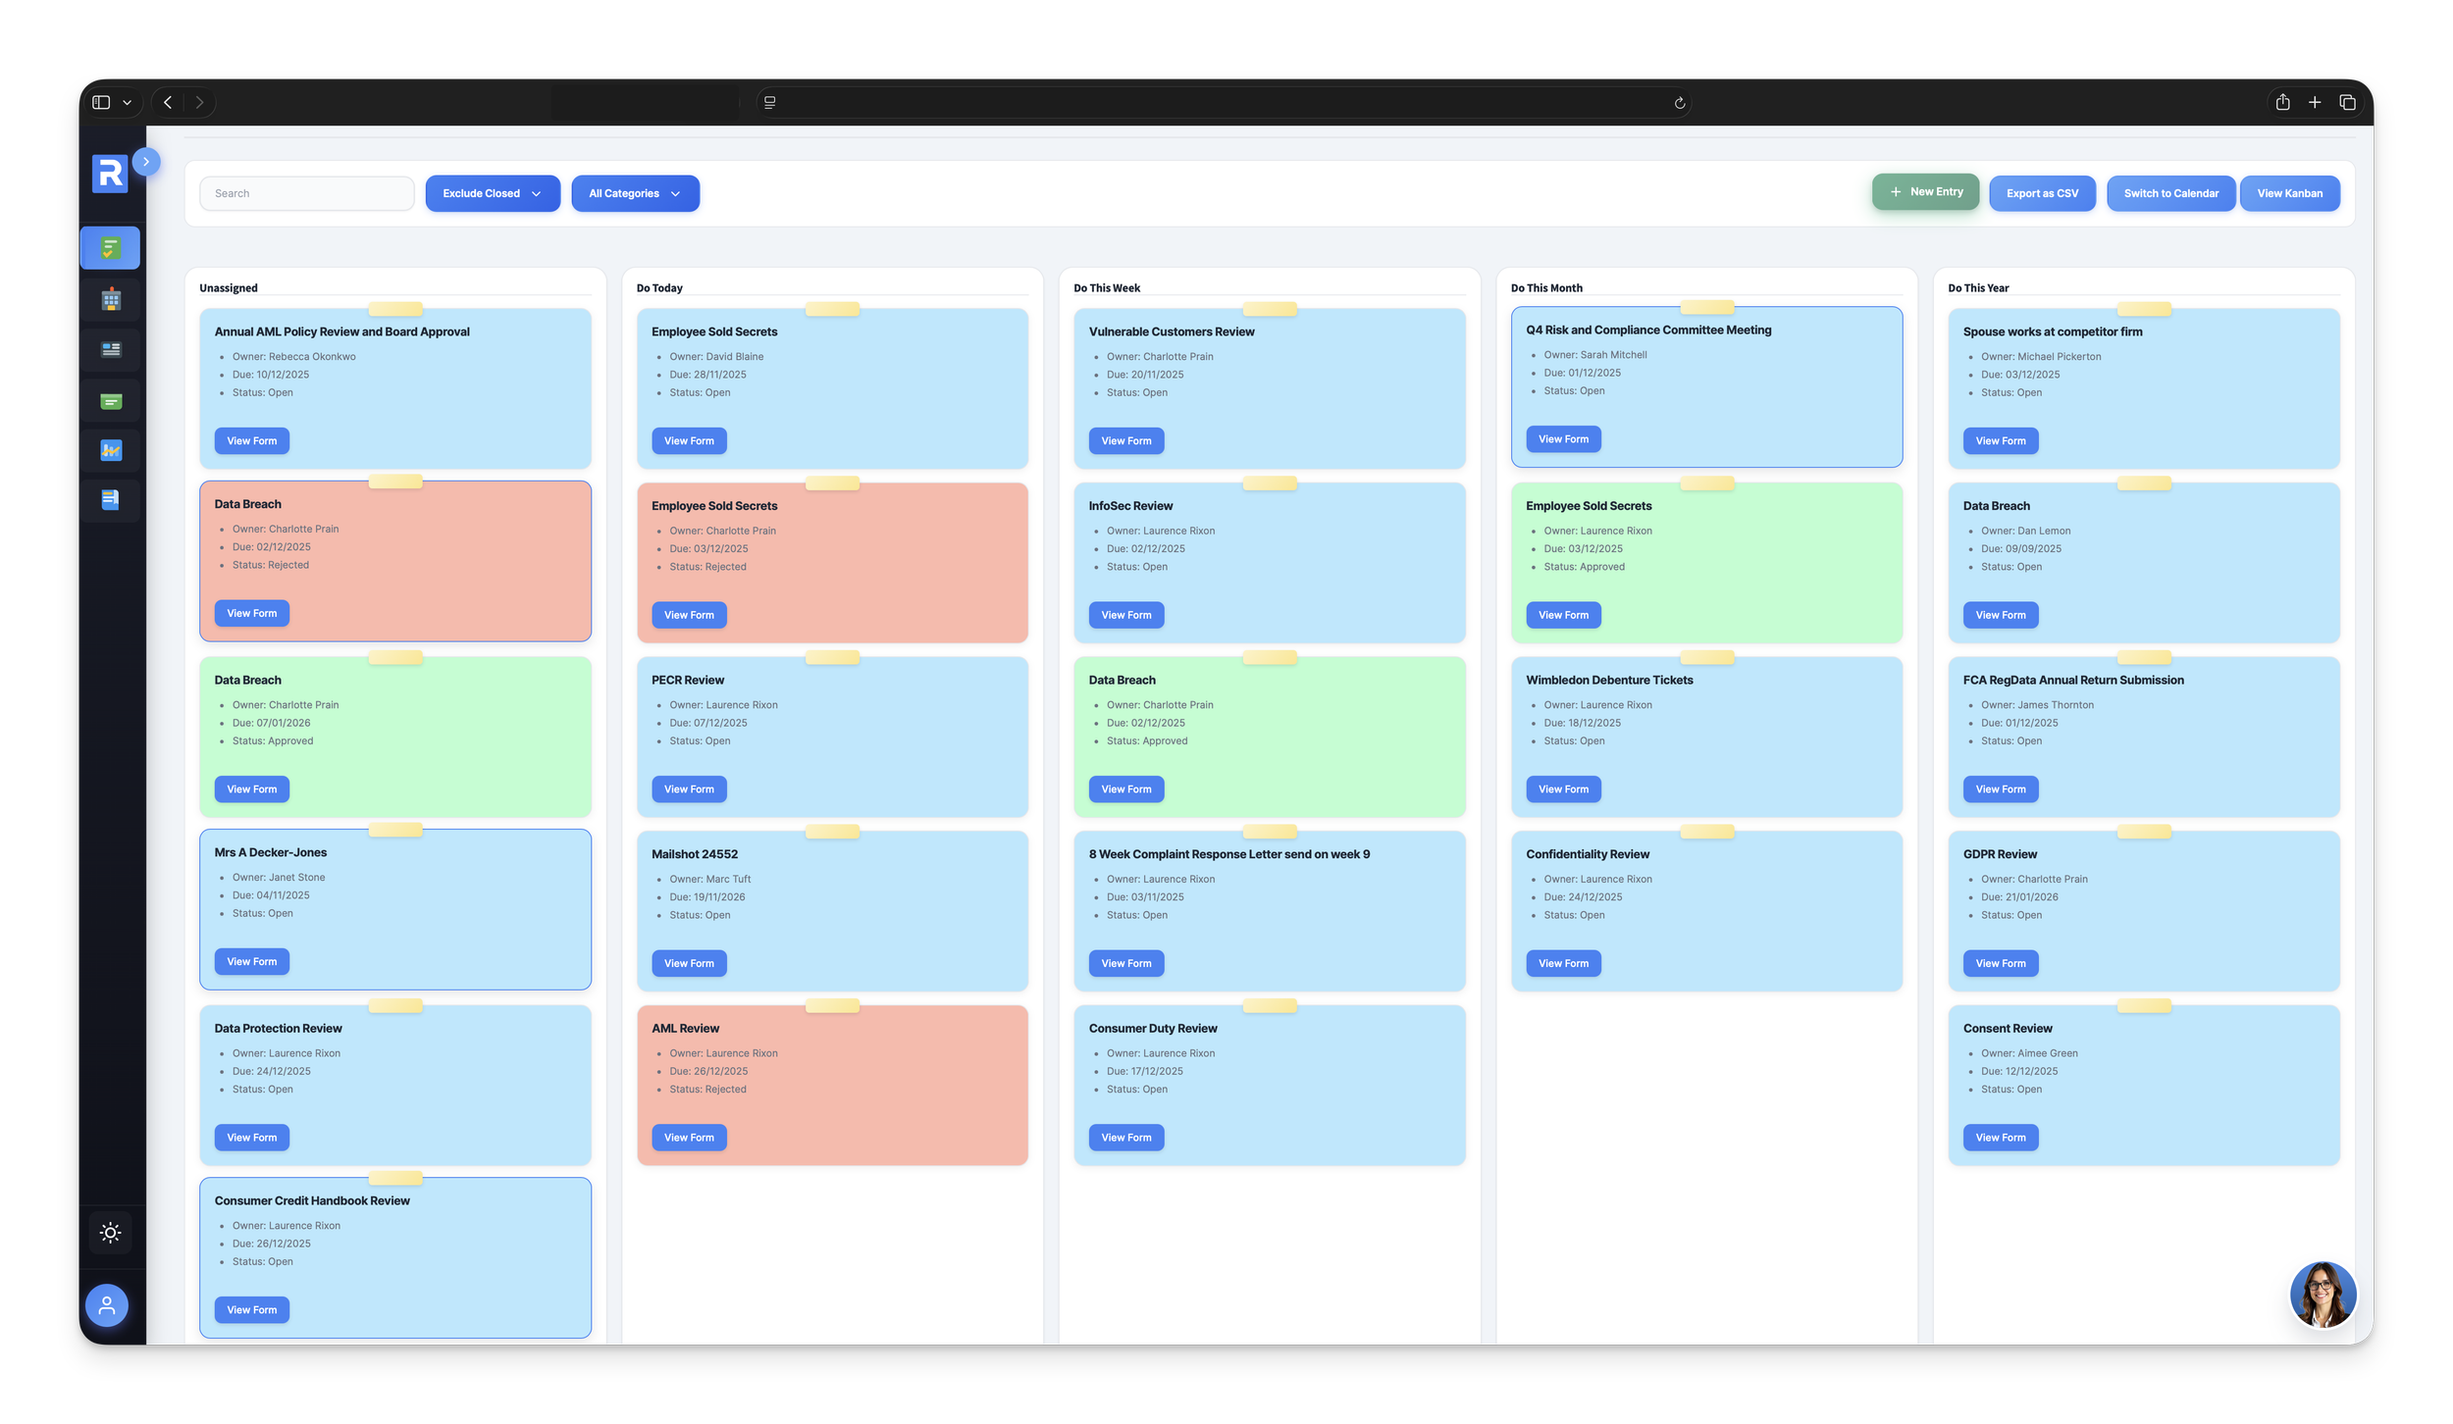Open the news/forms icon in the sidebar
Image resolution: width=2453 pixels, height=1424 pixels.
tap(109, 349)
